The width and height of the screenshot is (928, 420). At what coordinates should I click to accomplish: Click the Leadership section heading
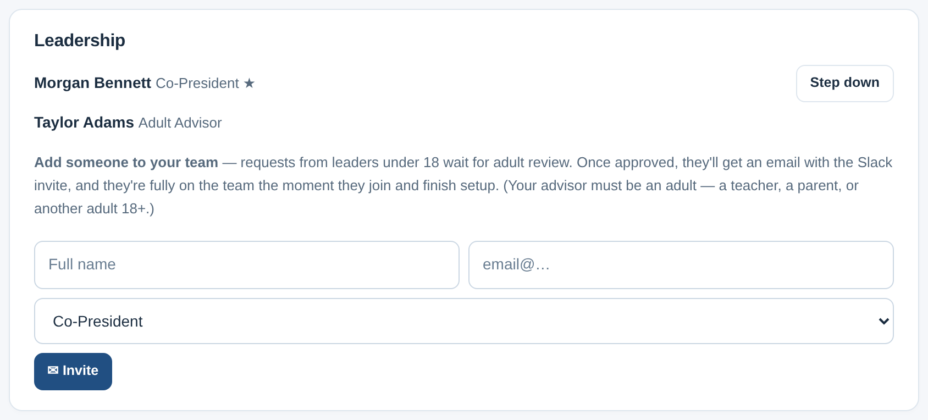pos(80,41)
